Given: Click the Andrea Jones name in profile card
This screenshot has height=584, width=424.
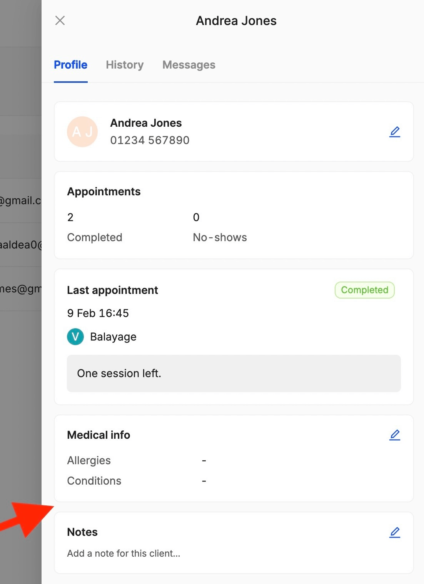Looking at the screenshot, I should (x=146, y=123).
